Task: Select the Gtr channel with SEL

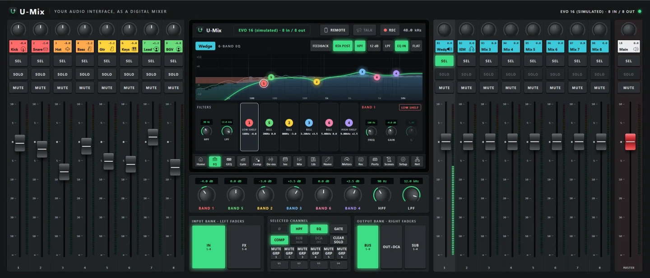Action: (107, 61)
